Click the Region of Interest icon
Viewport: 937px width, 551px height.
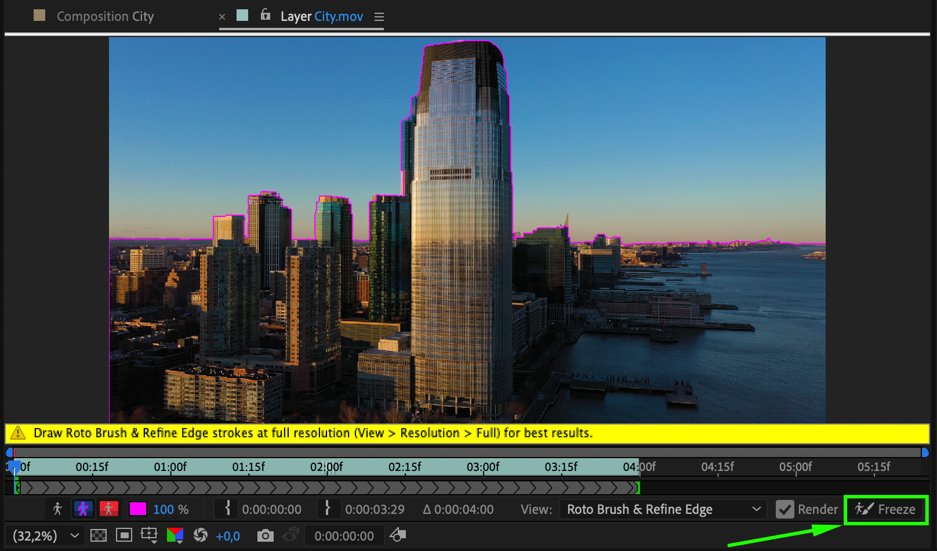coord(124,535)
